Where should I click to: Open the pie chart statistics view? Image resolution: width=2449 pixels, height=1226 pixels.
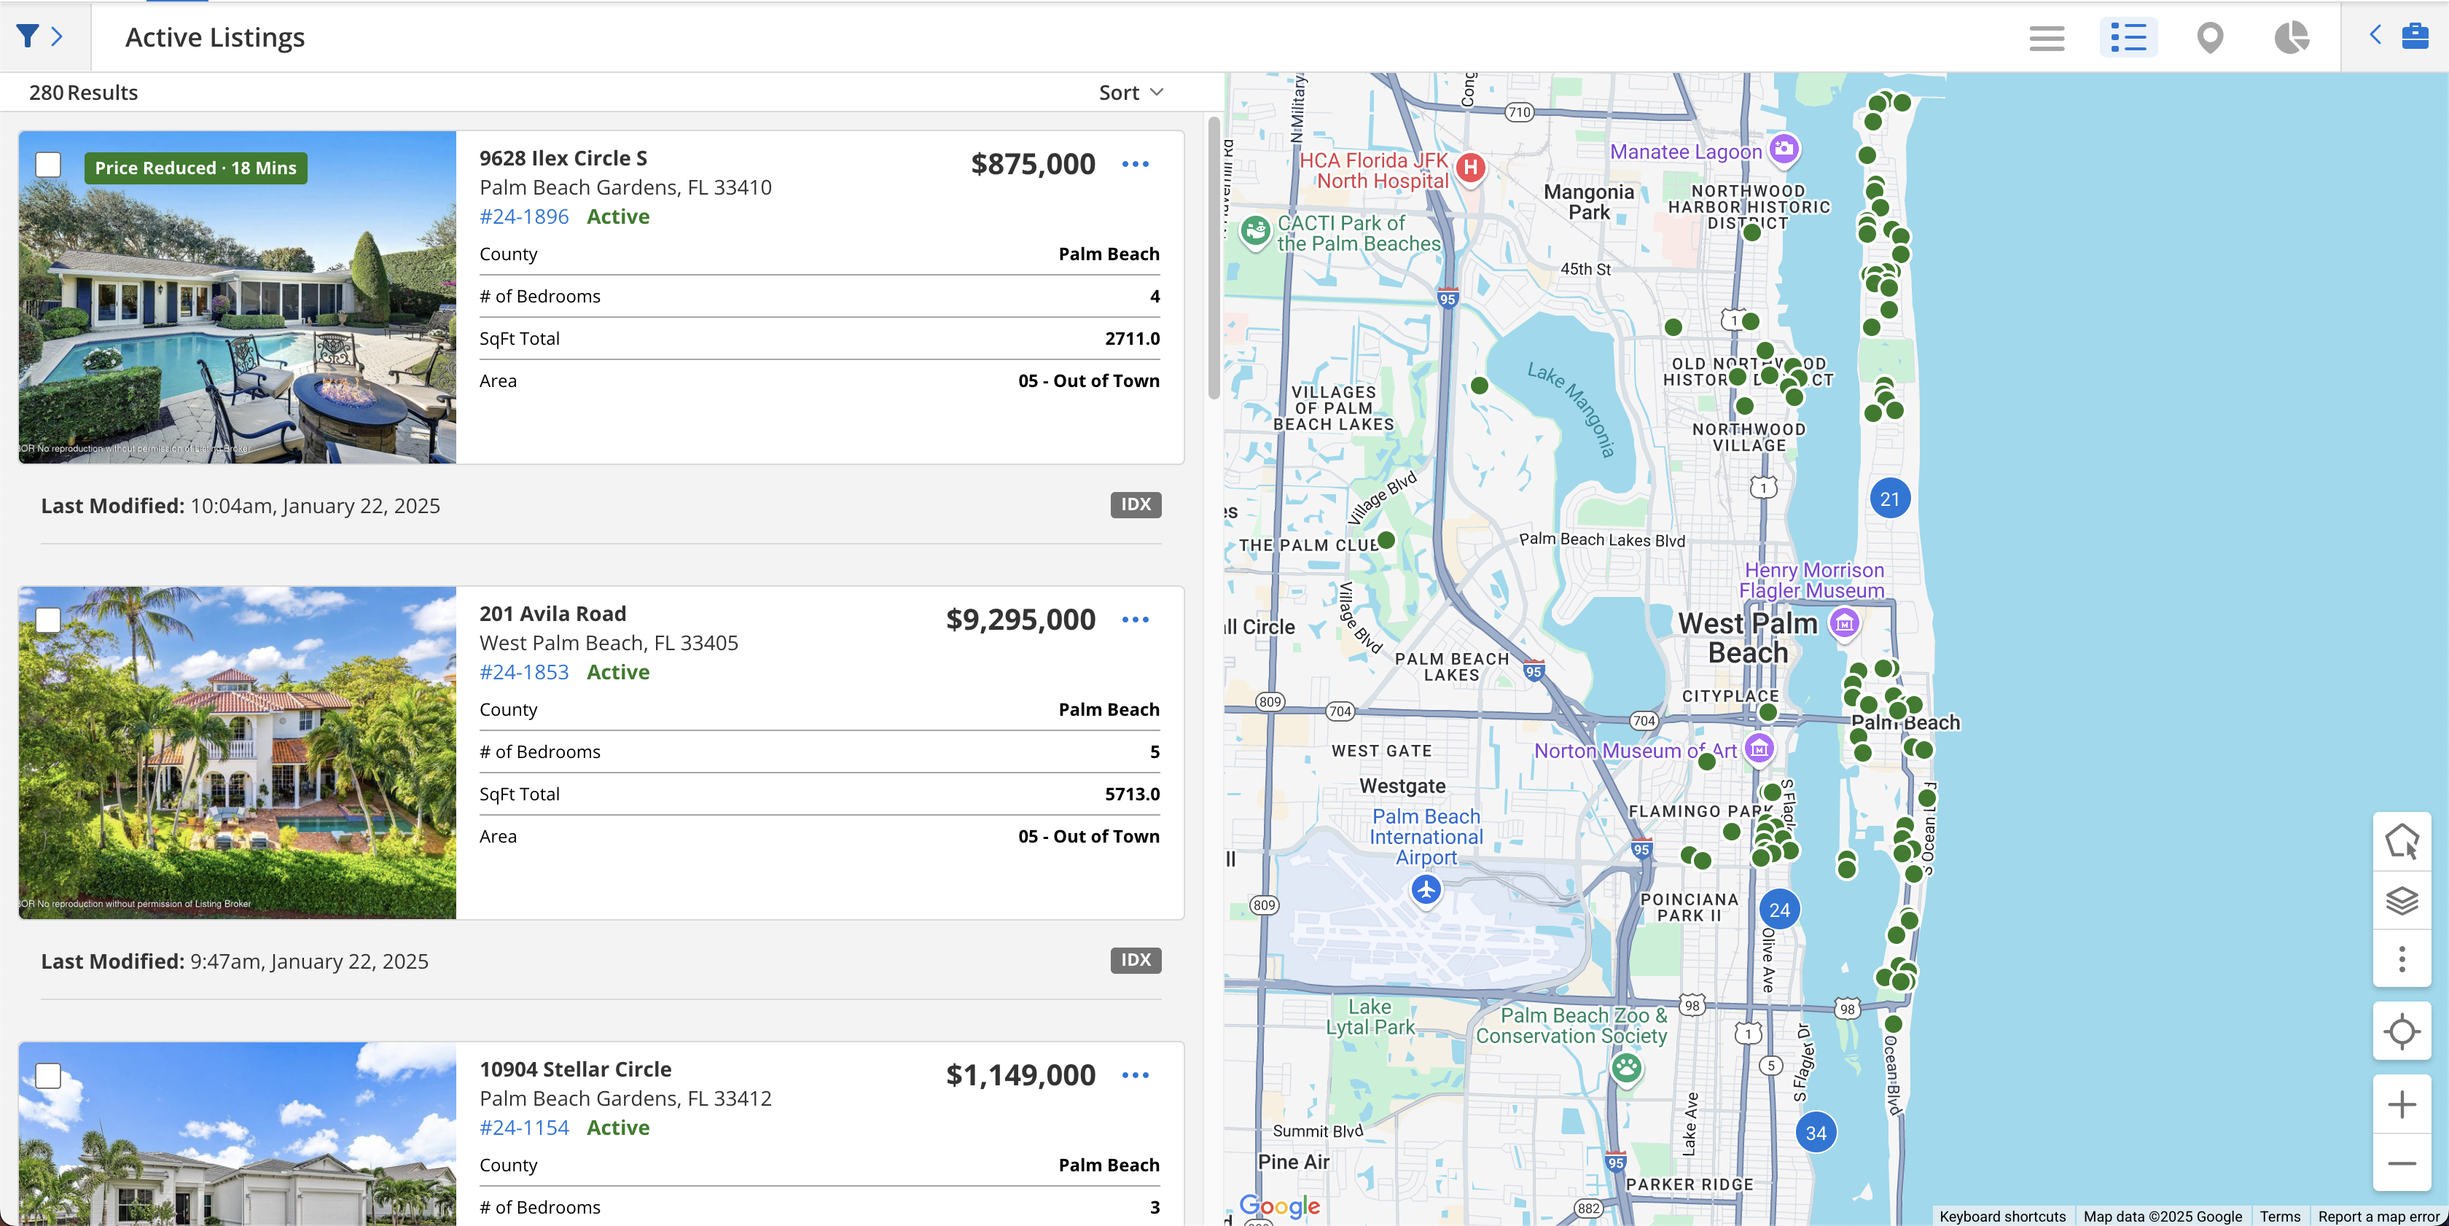point(2291,38)
